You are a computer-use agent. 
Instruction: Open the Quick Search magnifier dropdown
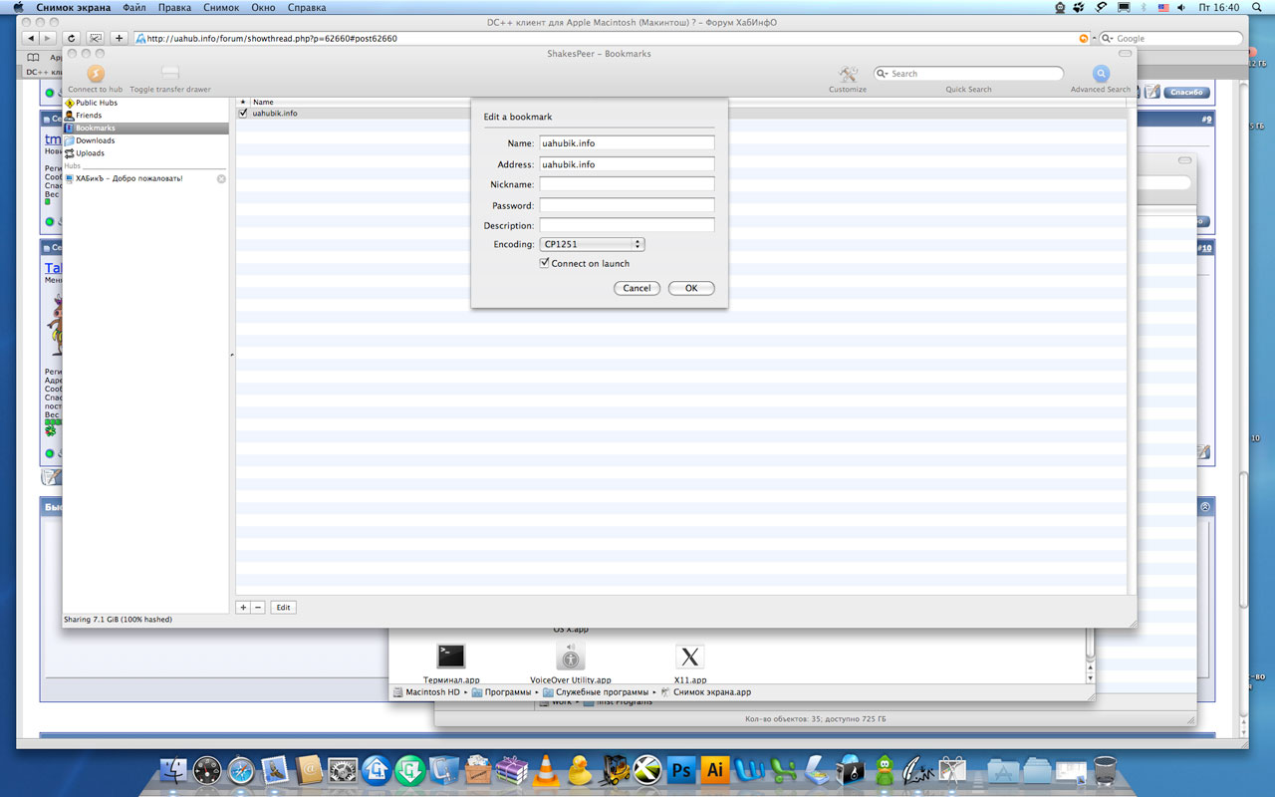pos(883,74)
